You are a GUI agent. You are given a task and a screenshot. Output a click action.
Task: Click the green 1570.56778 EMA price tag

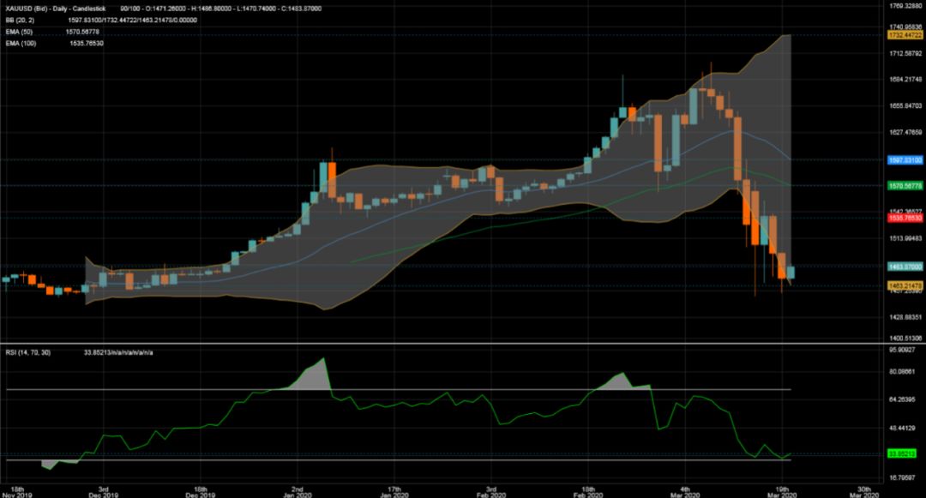[x=905, y=185]
